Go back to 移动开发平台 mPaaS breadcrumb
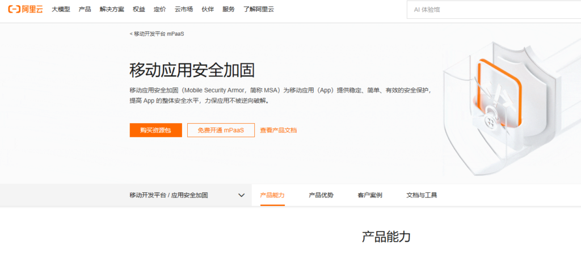 [x=157, y=33]
